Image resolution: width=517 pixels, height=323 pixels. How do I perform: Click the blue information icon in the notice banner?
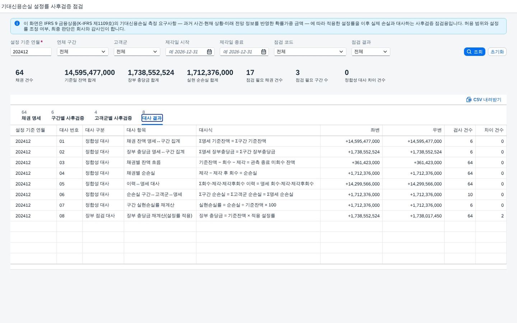pyautogui.click(x=17, y=23)
